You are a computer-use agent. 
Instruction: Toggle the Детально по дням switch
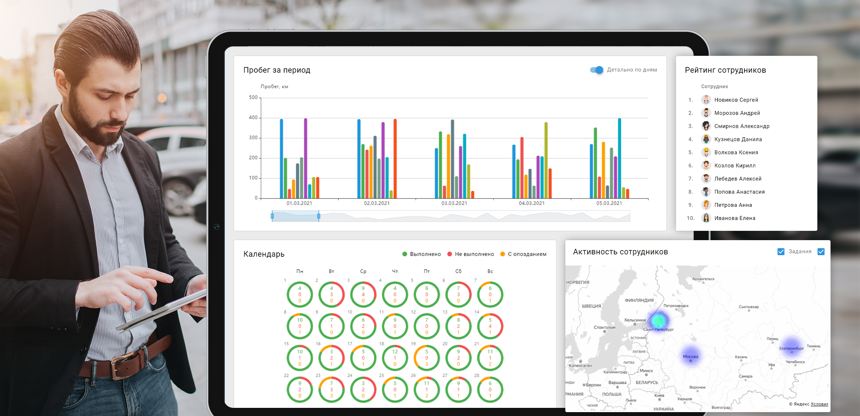coord(597,70)
